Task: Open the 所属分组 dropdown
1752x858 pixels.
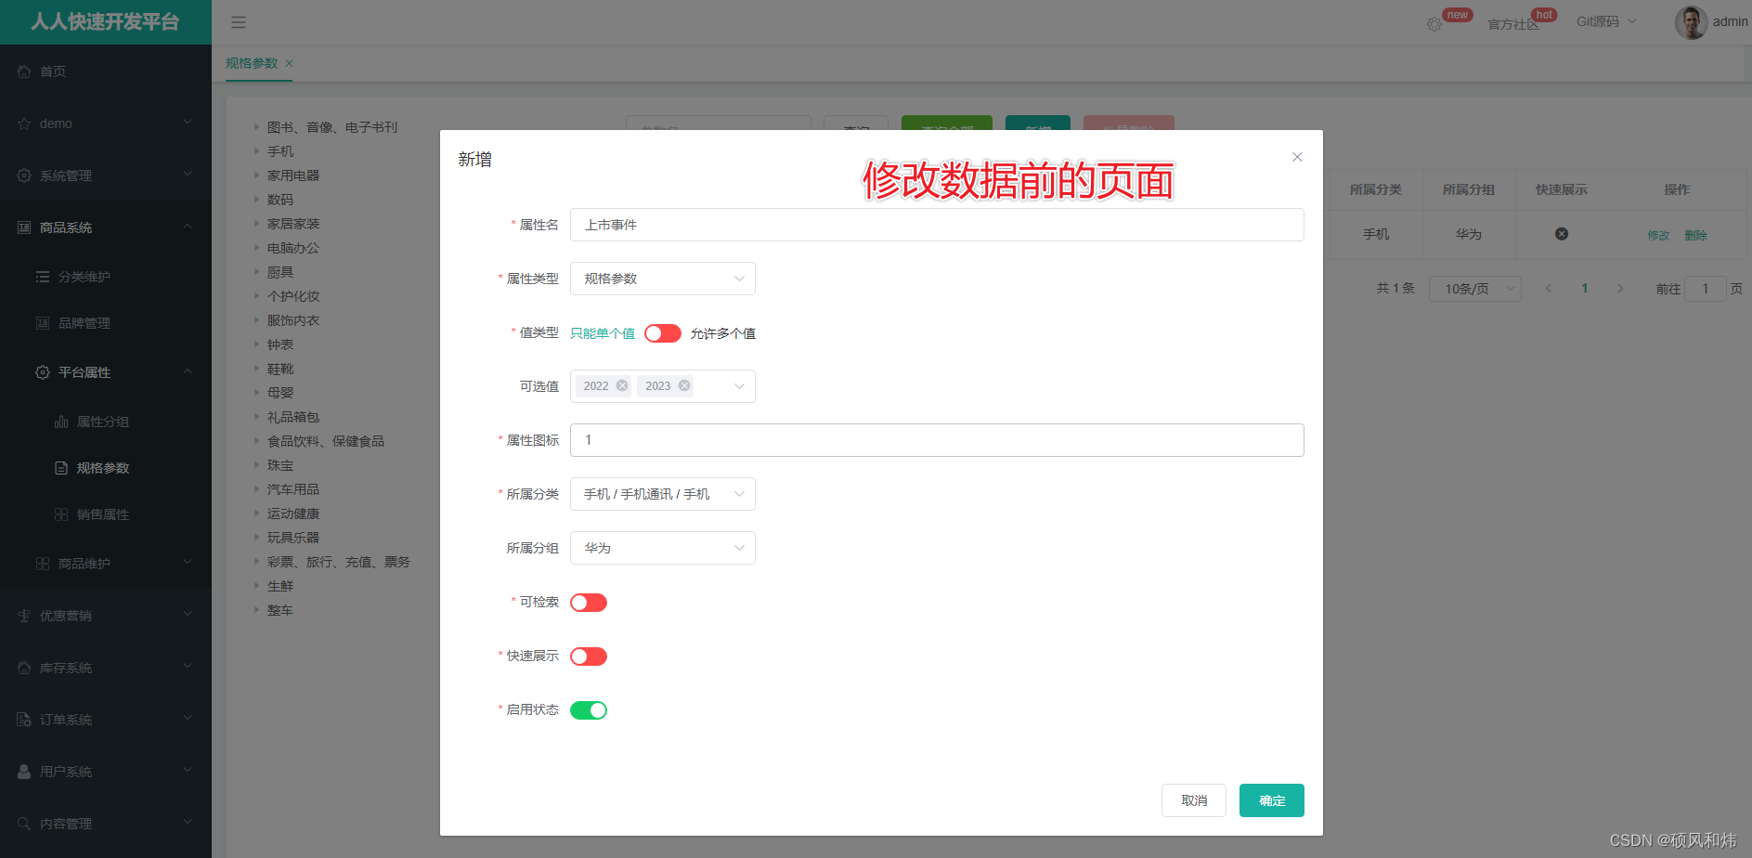Action: 663,548
